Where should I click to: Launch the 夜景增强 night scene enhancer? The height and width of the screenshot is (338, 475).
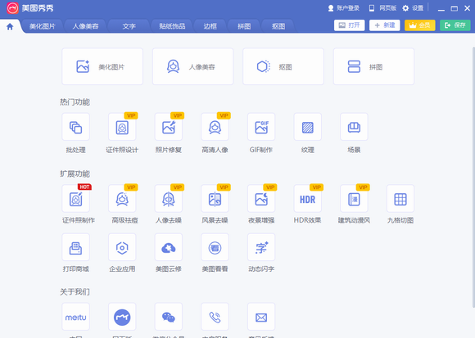point(261,199)
